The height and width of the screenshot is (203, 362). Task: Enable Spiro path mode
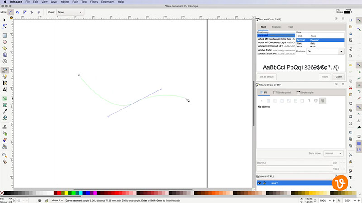click(x=18, y=12)
